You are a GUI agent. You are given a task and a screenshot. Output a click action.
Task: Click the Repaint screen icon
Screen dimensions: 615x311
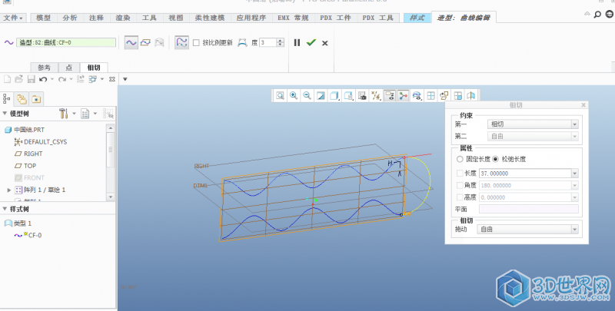pos(321,95)
